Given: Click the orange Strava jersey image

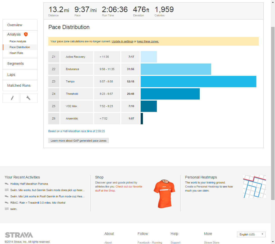Looking at the screenshot, I should pyautogui.click(x=164, y=193).
